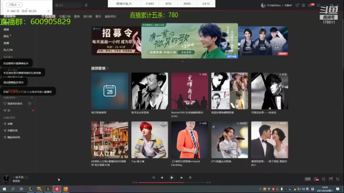Image resolution: width=344 pixels, height=193 pixels.
Task: Click the listen-to-identify microphone icon
Action: click(86, 5)
